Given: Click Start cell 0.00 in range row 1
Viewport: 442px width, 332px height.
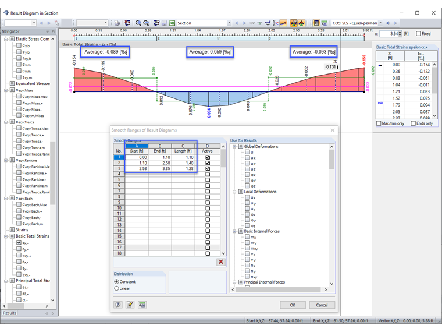Looking at the screenshot, I should pyautogui.click(x=137, y=157).
